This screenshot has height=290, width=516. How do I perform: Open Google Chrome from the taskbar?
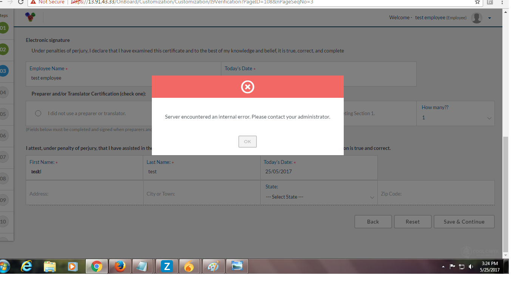click(96, 266)
